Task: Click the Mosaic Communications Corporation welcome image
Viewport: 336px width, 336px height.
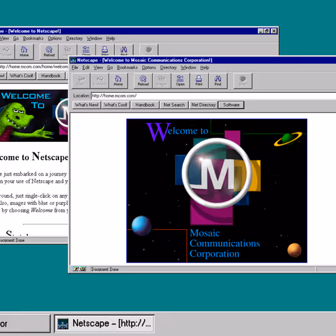Action: click(x=216, y=191)
